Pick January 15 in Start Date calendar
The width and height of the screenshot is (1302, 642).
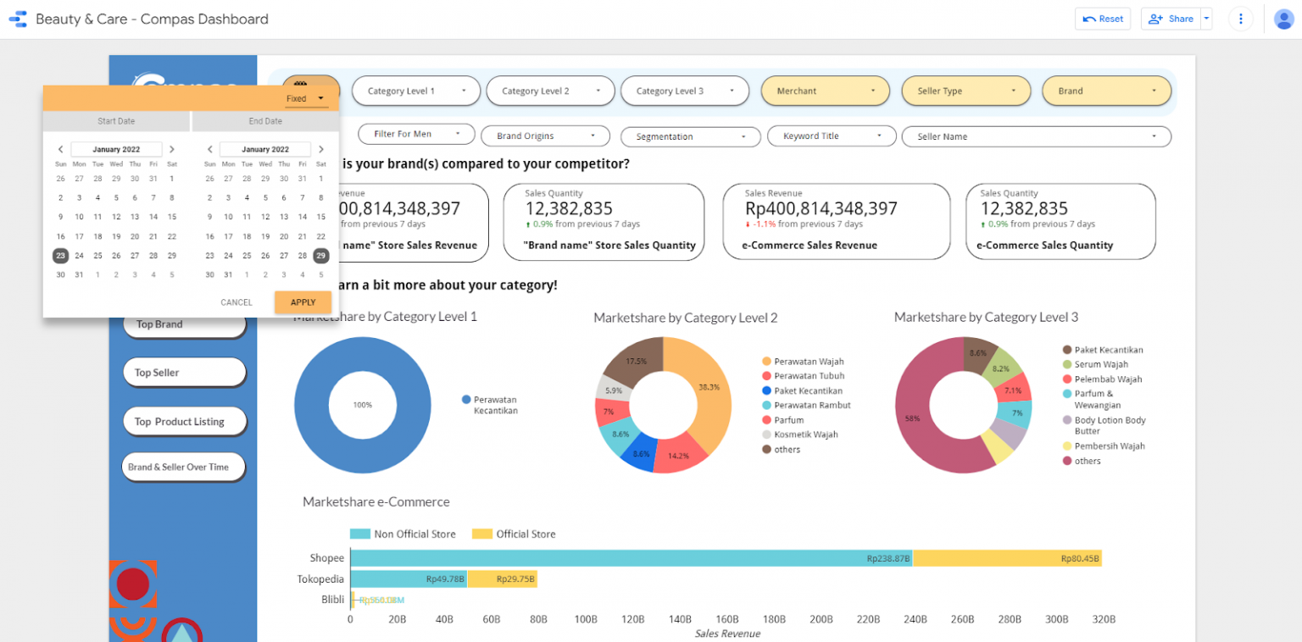coord(172,217)
